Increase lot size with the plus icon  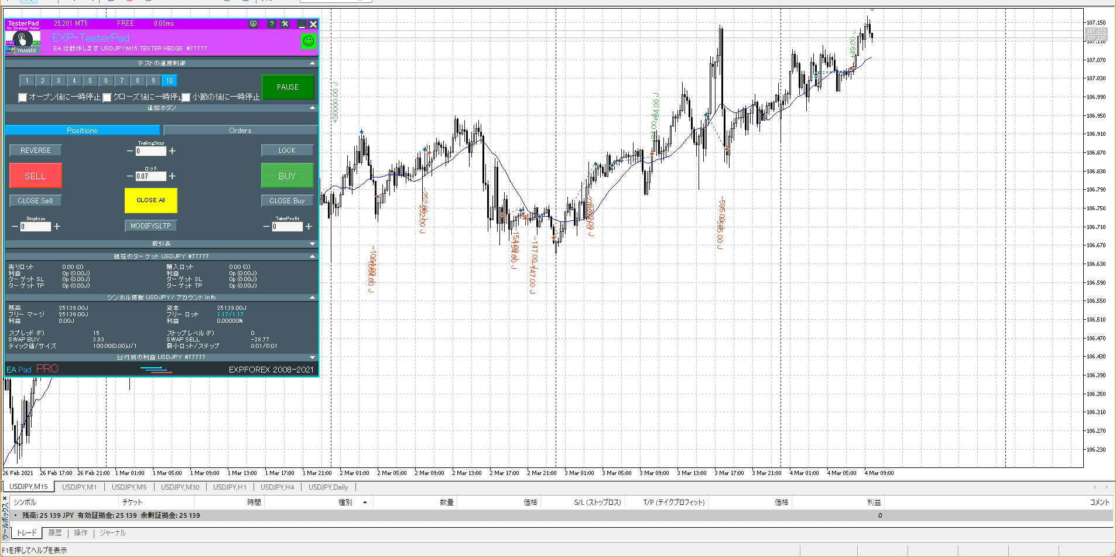click(172, 176)
